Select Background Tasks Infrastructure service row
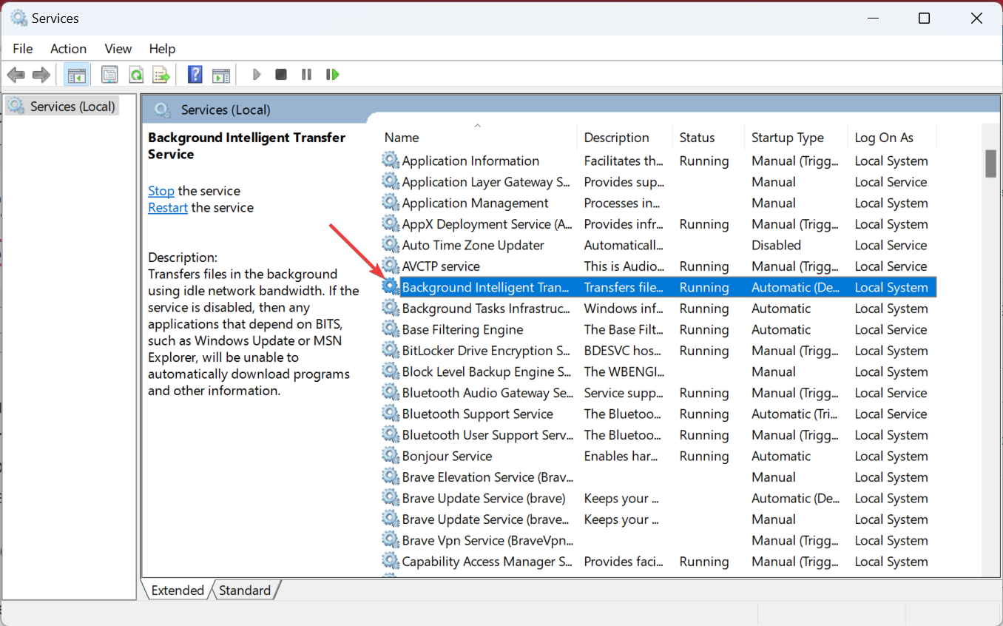 click(659, 309)
